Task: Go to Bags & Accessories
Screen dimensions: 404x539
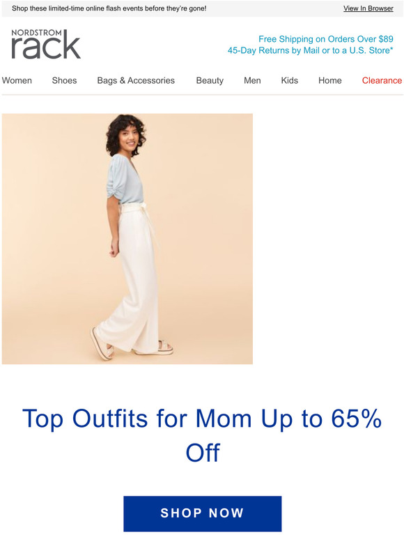Action: 136,81
